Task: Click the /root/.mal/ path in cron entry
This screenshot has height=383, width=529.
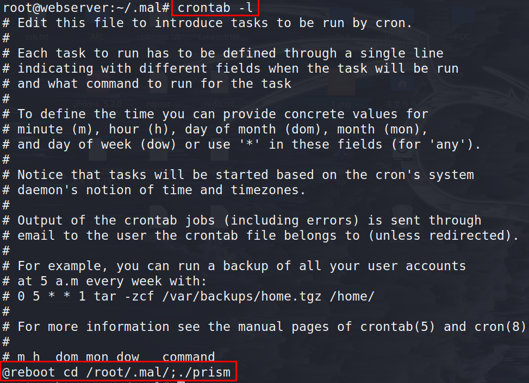Action: click(131, 372)
